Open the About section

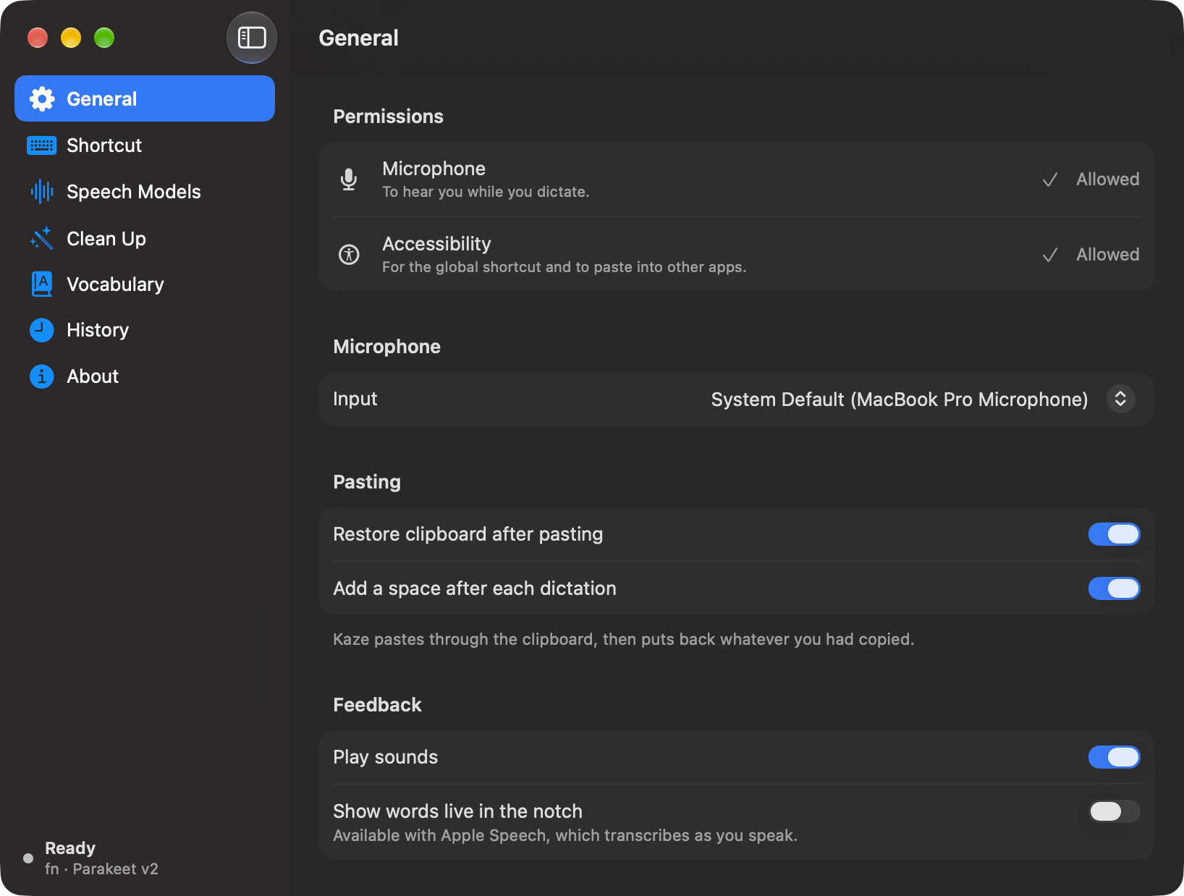[145, 376]
